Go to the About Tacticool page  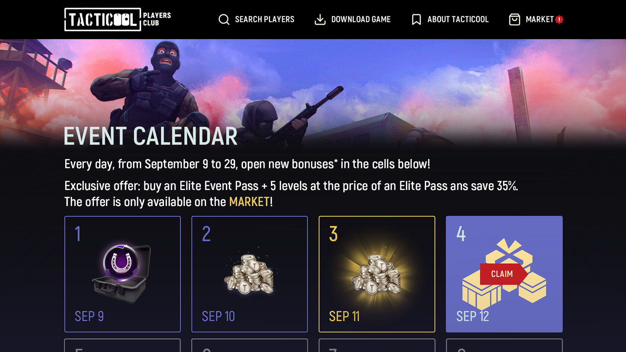pyautogui.click(x=458, y=19)
